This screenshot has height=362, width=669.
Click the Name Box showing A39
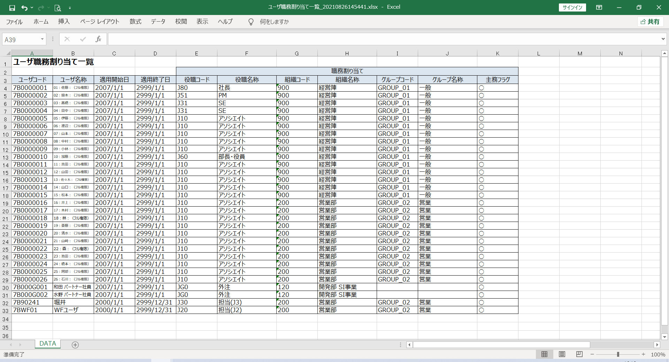coord(21,39)
